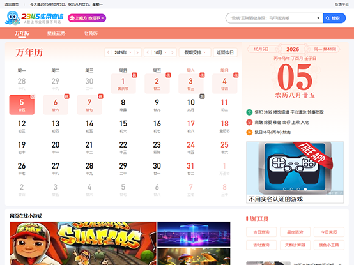Screen dimensions: 354x265
Task: Open the search suggestions dropdown arrow
Action: tap(318, 18)
